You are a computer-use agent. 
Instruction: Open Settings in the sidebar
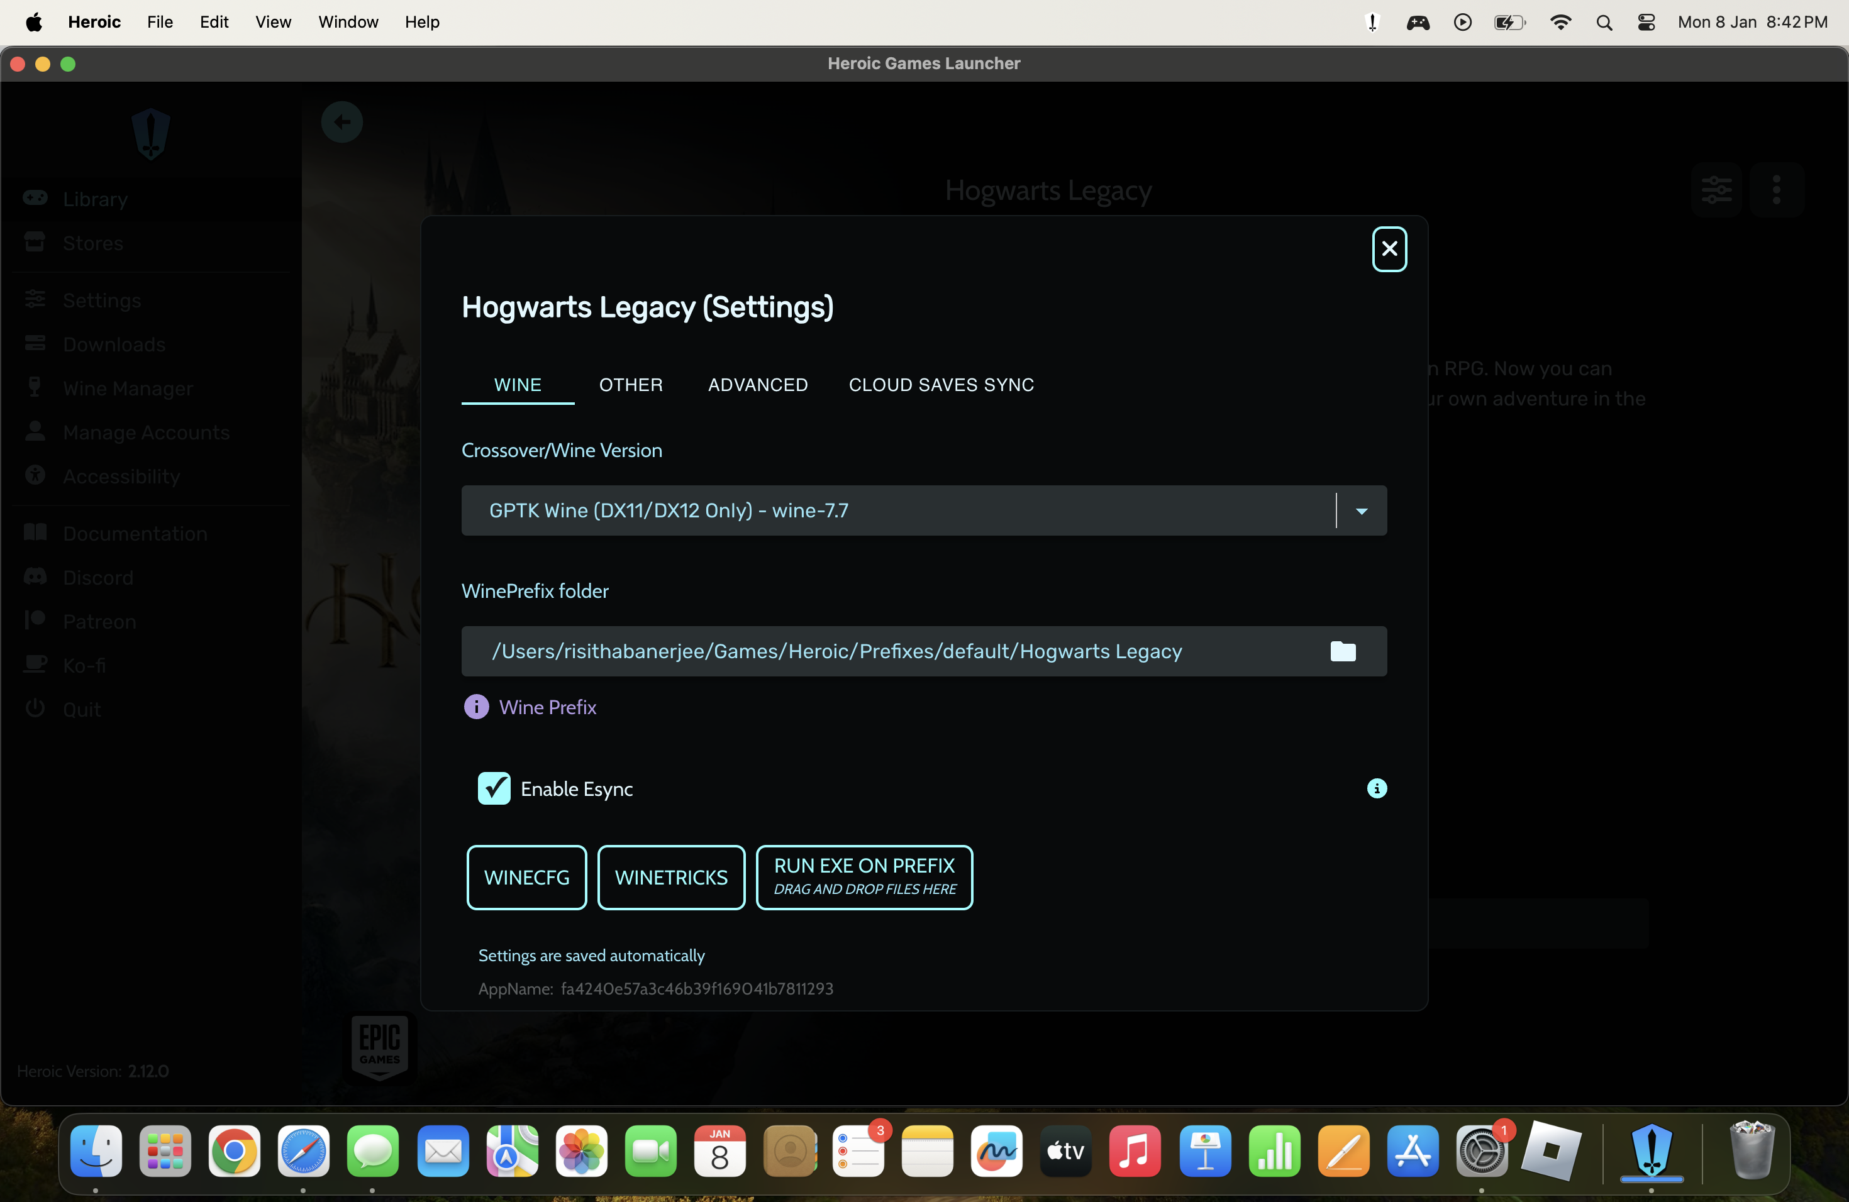pos(152,300)
